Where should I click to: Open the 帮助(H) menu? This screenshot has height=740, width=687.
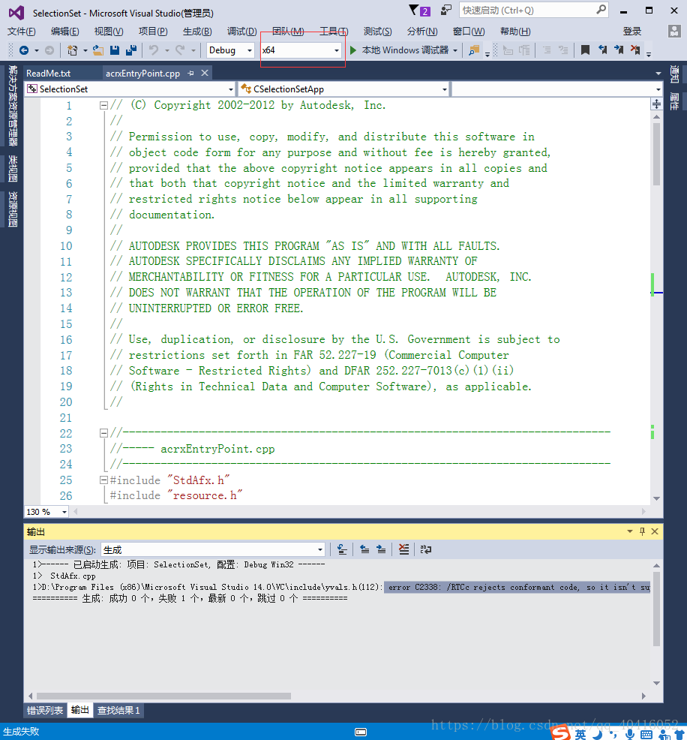515,32
